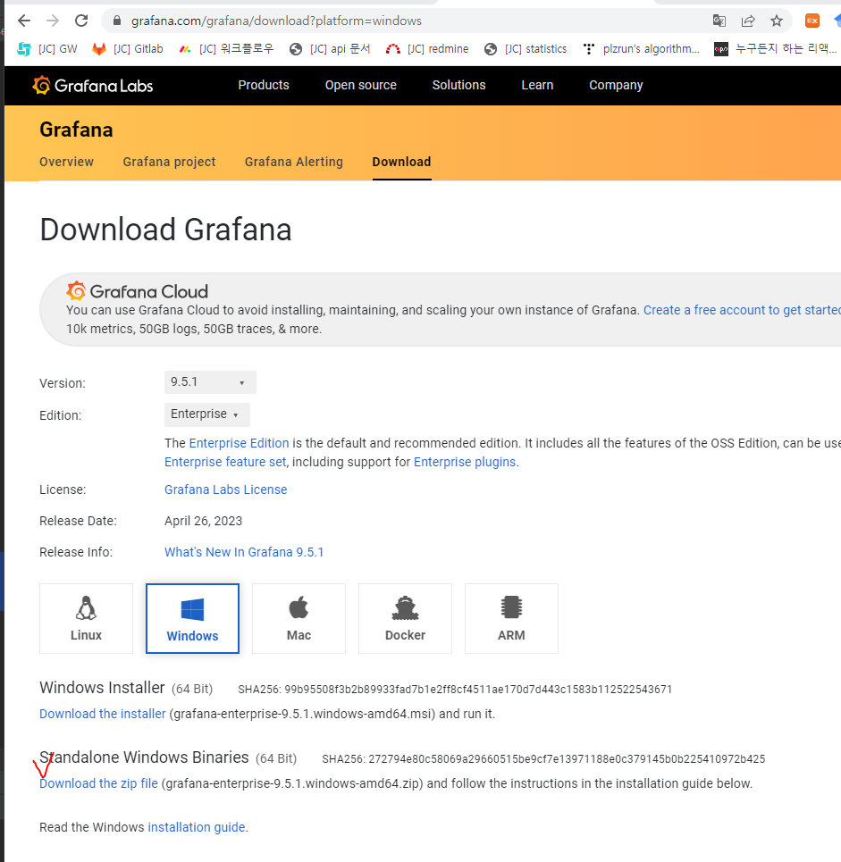The height and width of the screenshot is (862, 841).
Task: Switch to the Grafana Alerting tab
Action: point(294,162)
